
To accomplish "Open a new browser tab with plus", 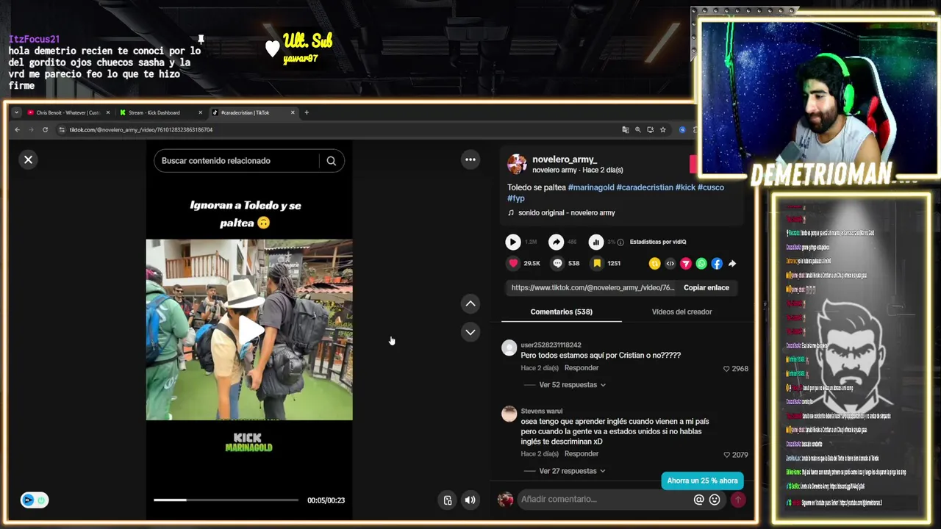I will point(307,112).
